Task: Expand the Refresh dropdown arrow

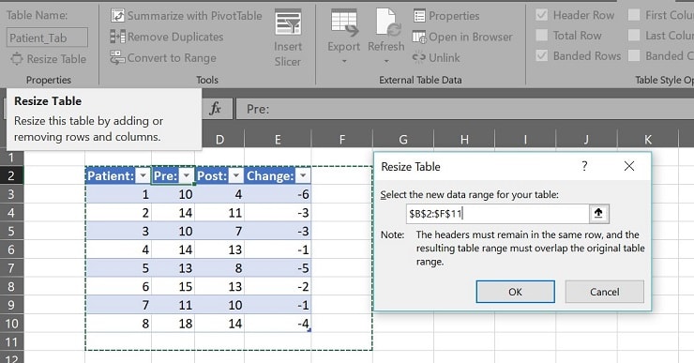Action: (x=386, y=61)
